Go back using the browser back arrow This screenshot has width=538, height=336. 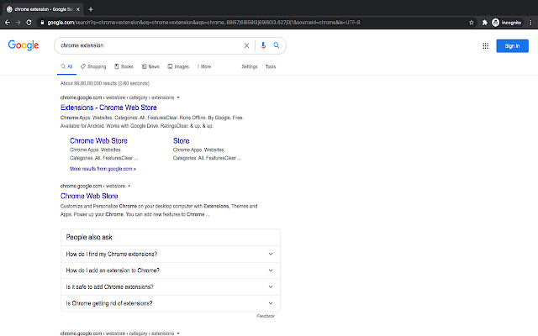click(x=8, y=23)
